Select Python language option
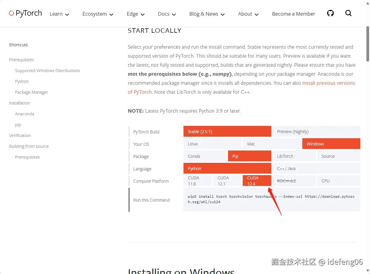 pyautogui.click(x=227, y=168)
